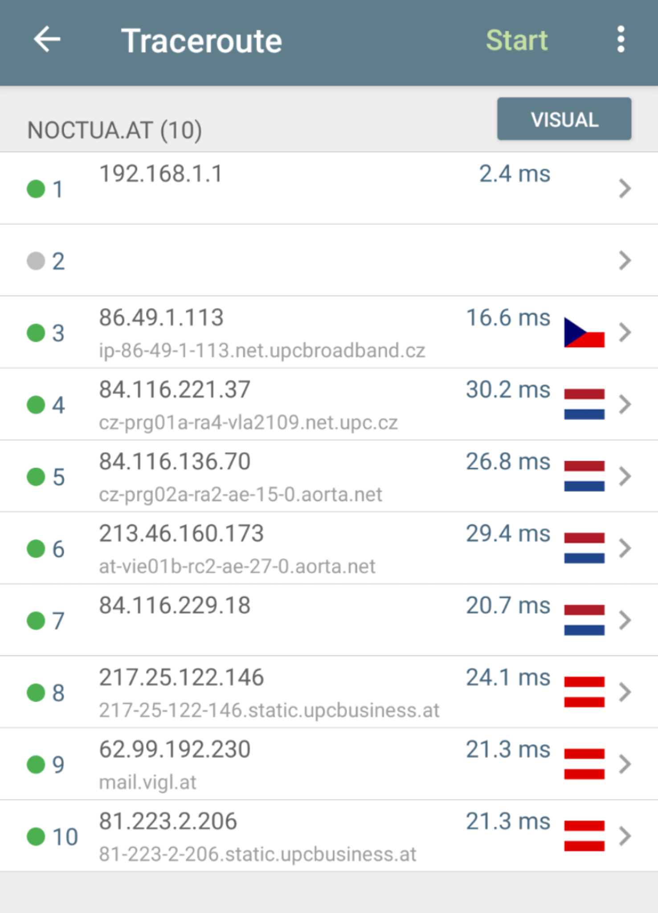This screenshot has height=913, width=658.
Task: Click the Austrian flag on hop 8
Action: pos(584,692)
